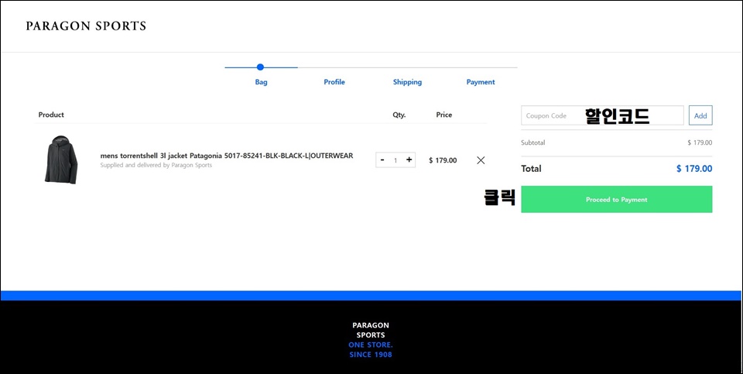Click the Proceed to Payment button
This screenshot has height=374, width=743.
(617, 199)
